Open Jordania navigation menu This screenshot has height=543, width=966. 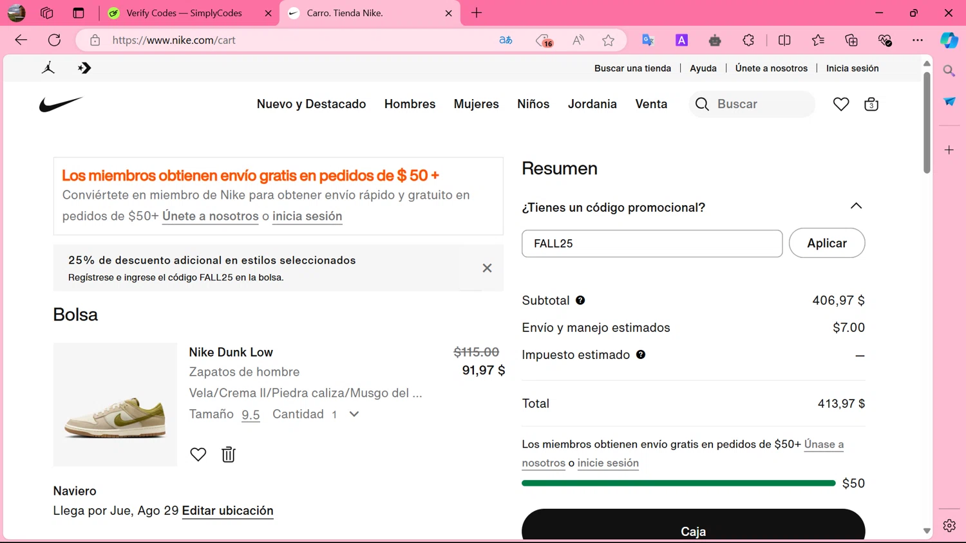[592, 104]
